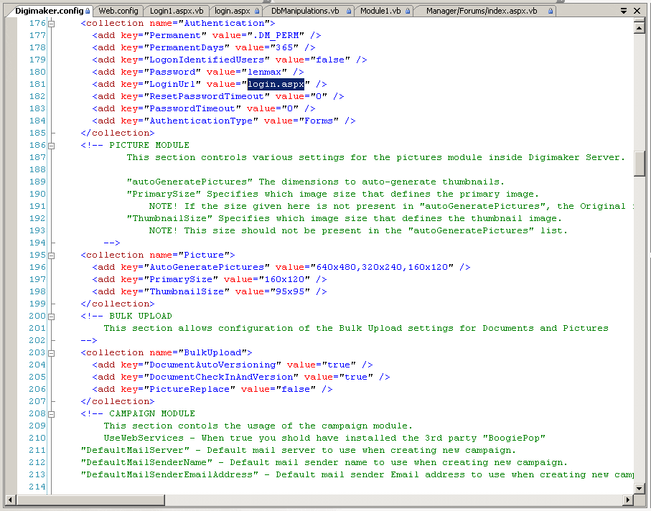Close the current document with X
651x511 pixels.
[637, 11]
